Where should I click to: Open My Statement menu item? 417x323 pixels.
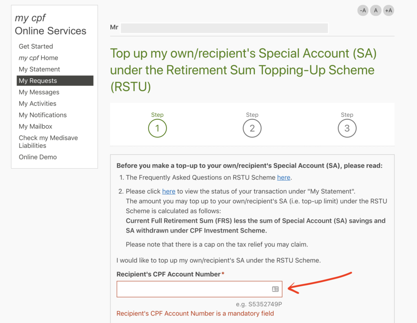[x=40, y=69]
